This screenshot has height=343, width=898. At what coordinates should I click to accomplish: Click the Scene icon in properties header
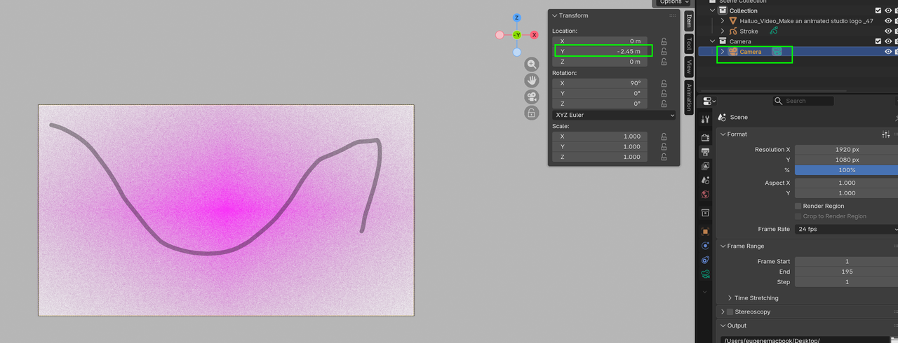coord(722,117)
